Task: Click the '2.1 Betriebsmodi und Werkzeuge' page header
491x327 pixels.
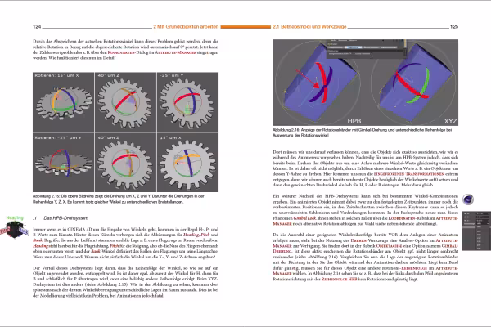Action: point(309,27)
